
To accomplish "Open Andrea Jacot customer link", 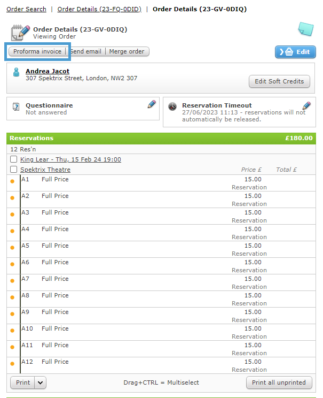I will (48, 71).
